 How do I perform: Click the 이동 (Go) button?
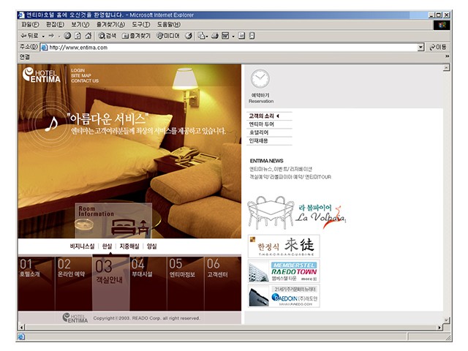(x=437, y=48)
